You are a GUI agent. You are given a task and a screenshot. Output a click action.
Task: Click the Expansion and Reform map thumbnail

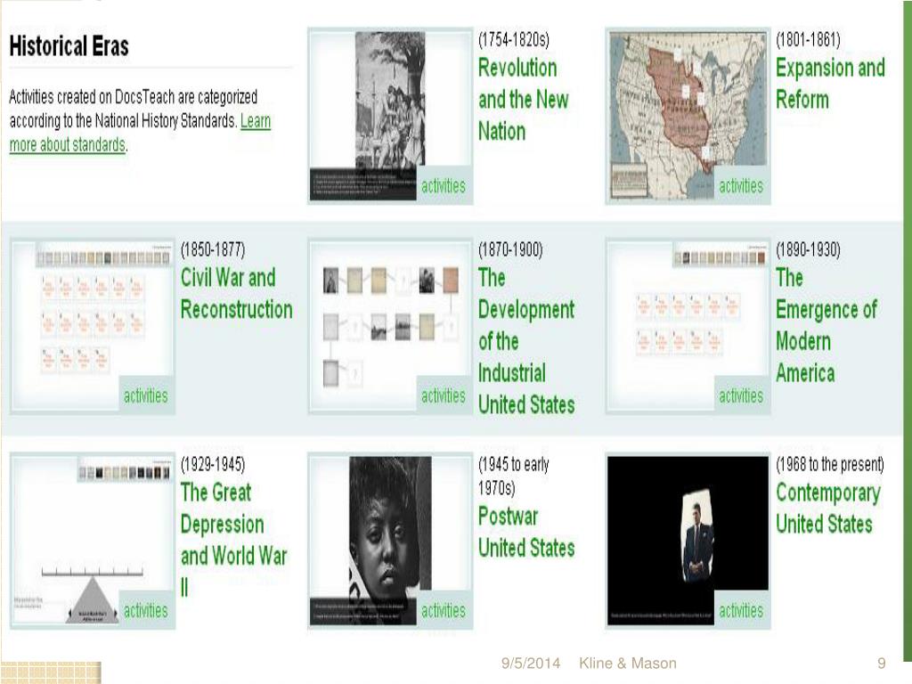coord(688,116)
